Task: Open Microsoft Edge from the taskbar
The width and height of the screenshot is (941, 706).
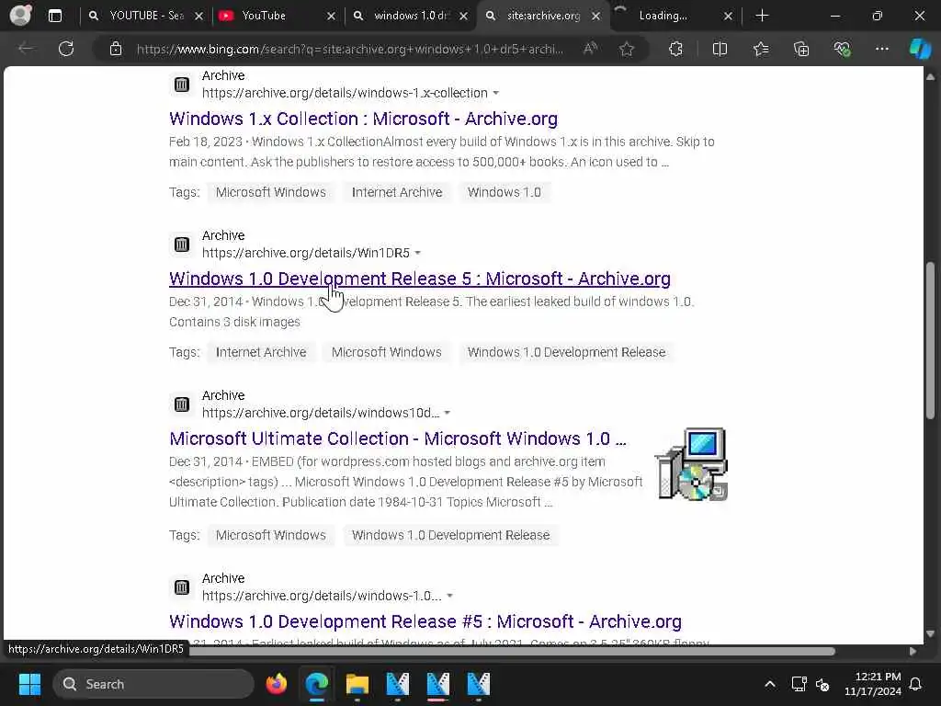Action: click(317, 684)
